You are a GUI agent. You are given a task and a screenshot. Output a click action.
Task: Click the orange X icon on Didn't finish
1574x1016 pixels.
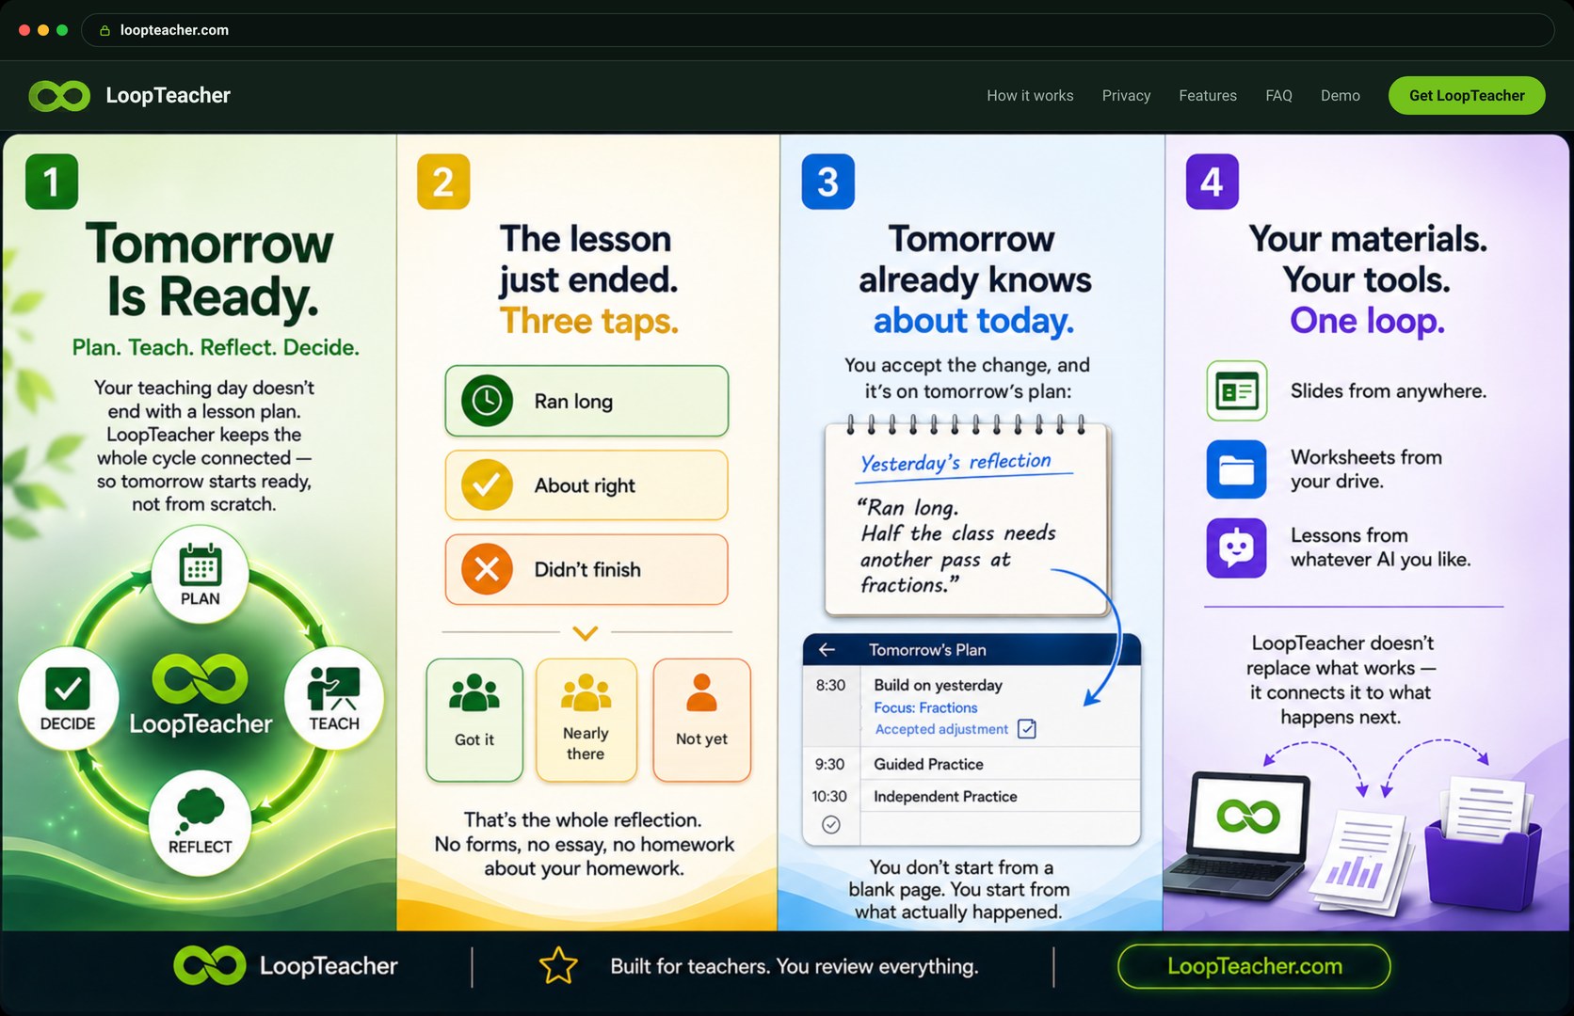coord(487,569)
